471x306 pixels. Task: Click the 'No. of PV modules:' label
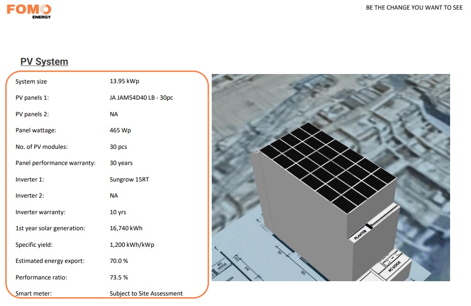(41, 147)
